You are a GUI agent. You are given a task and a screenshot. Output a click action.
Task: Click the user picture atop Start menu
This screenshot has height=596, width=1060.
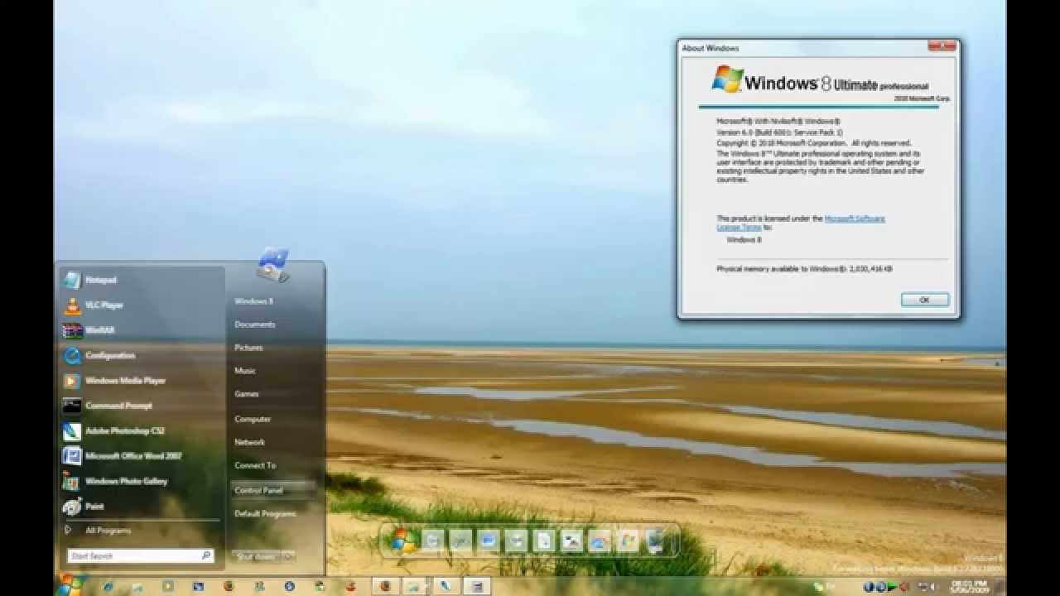tap(272, 264)
